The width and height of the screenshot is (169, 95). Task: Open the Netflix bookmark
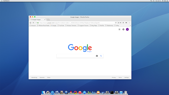click(101, 26)
